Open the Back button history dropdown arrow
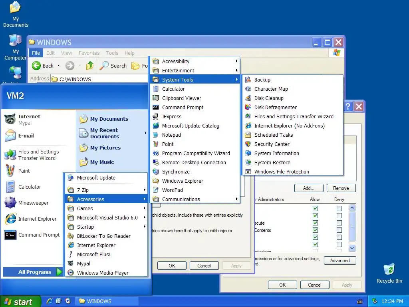 tap(58, 66)
